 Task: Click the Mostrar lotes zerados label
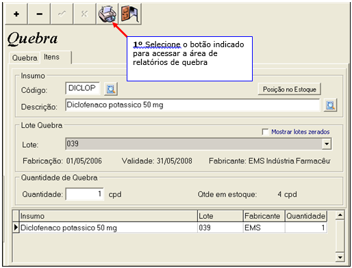tap(300, 132)
